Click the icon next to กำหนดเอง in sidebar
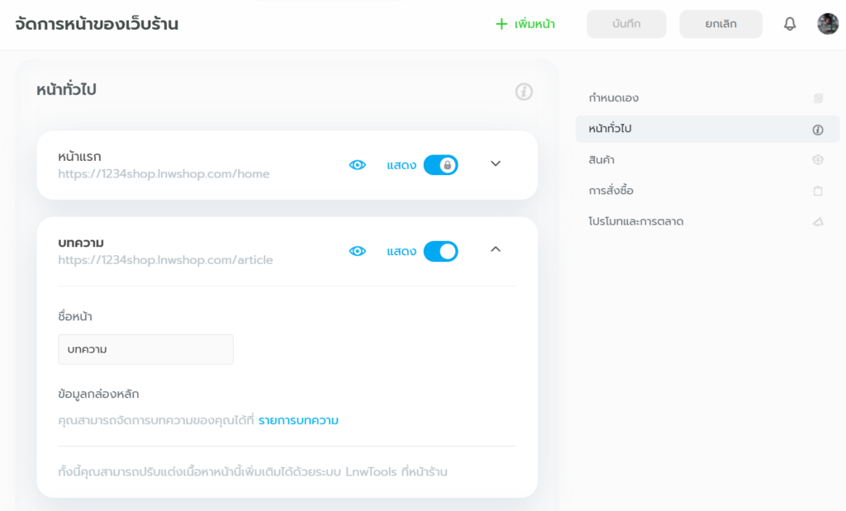 click(818, 98)
